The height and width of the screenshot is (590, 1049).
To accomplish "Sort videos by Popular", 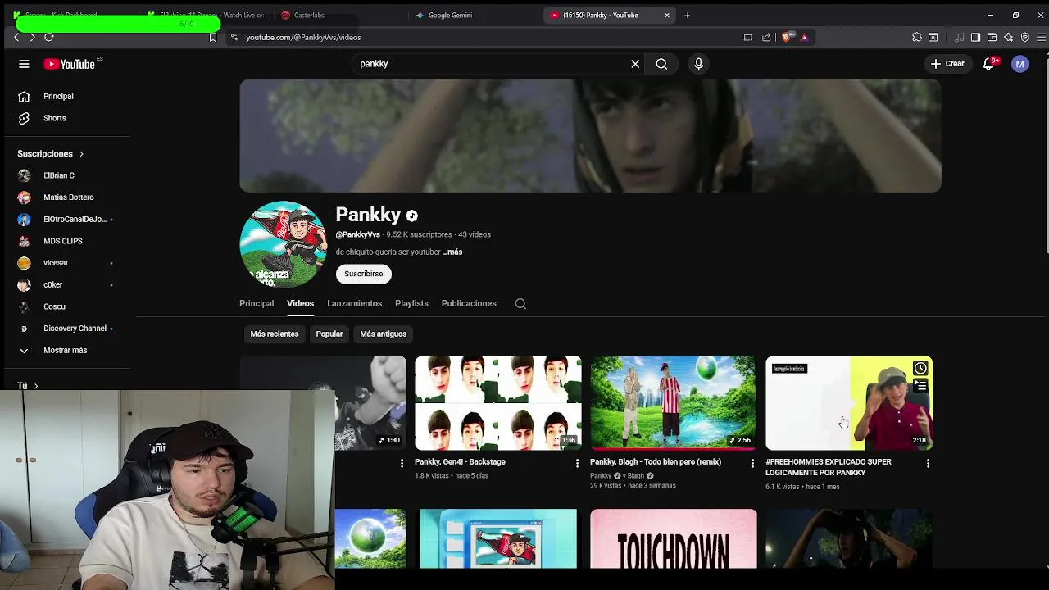I will coord(329,334).
